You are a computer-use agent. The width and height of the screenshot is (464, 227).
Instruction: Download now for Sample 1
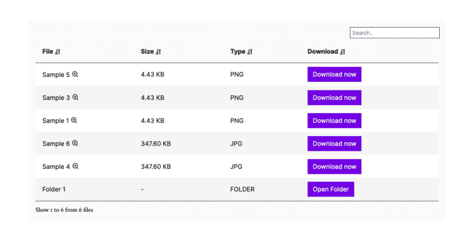[334, 120]
